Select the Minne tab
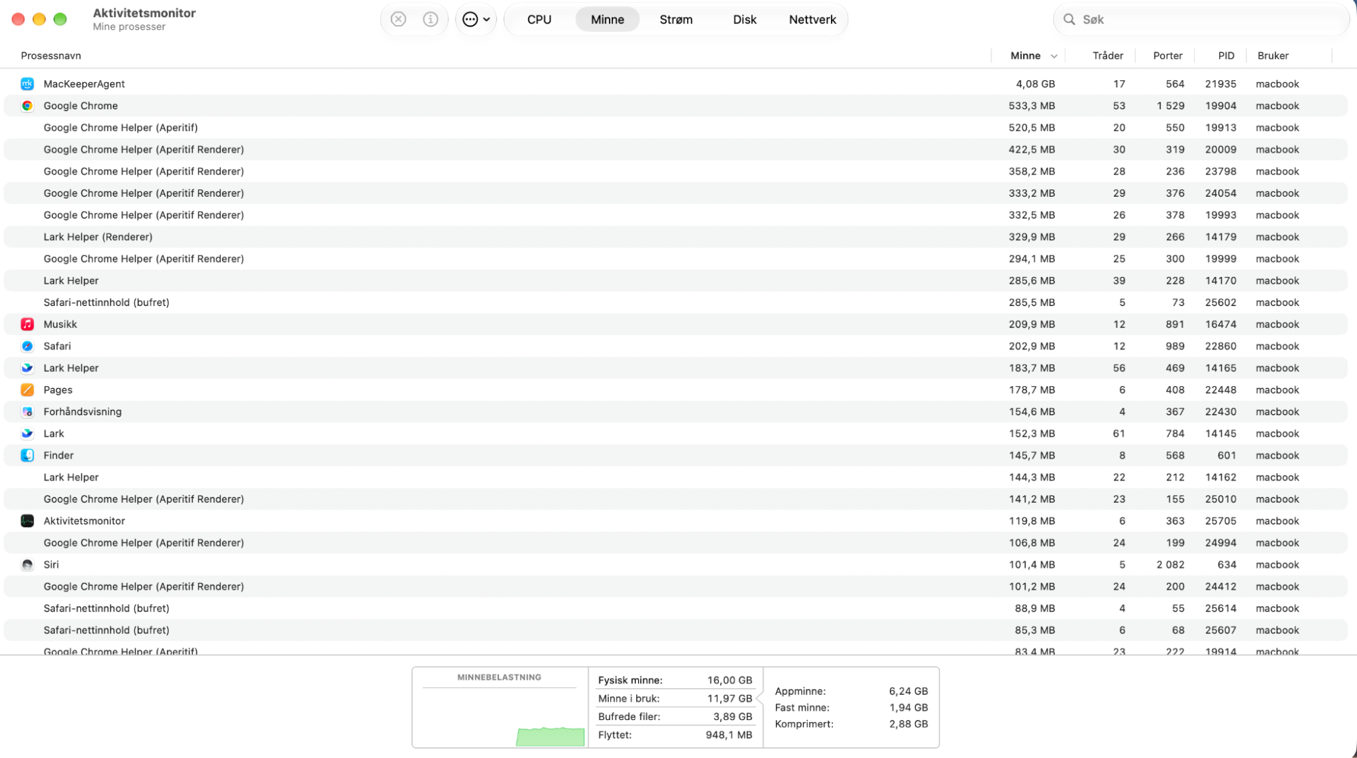Screen dimensions: 1357x758 click(607, 19)
